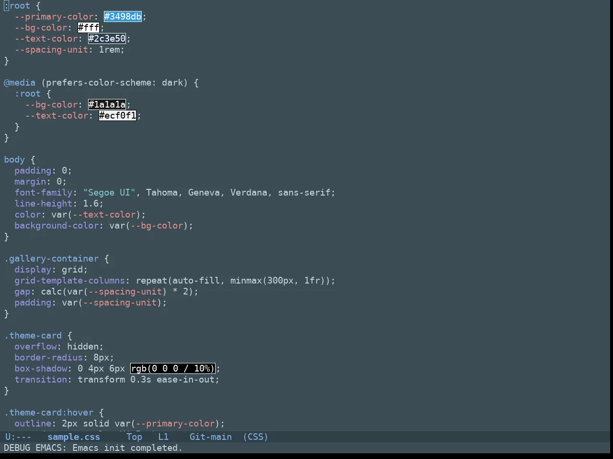Click the "Segoe UI" string
Image resolution: width=613 pixels, height=459 pixels.
[x=109, y=193]
